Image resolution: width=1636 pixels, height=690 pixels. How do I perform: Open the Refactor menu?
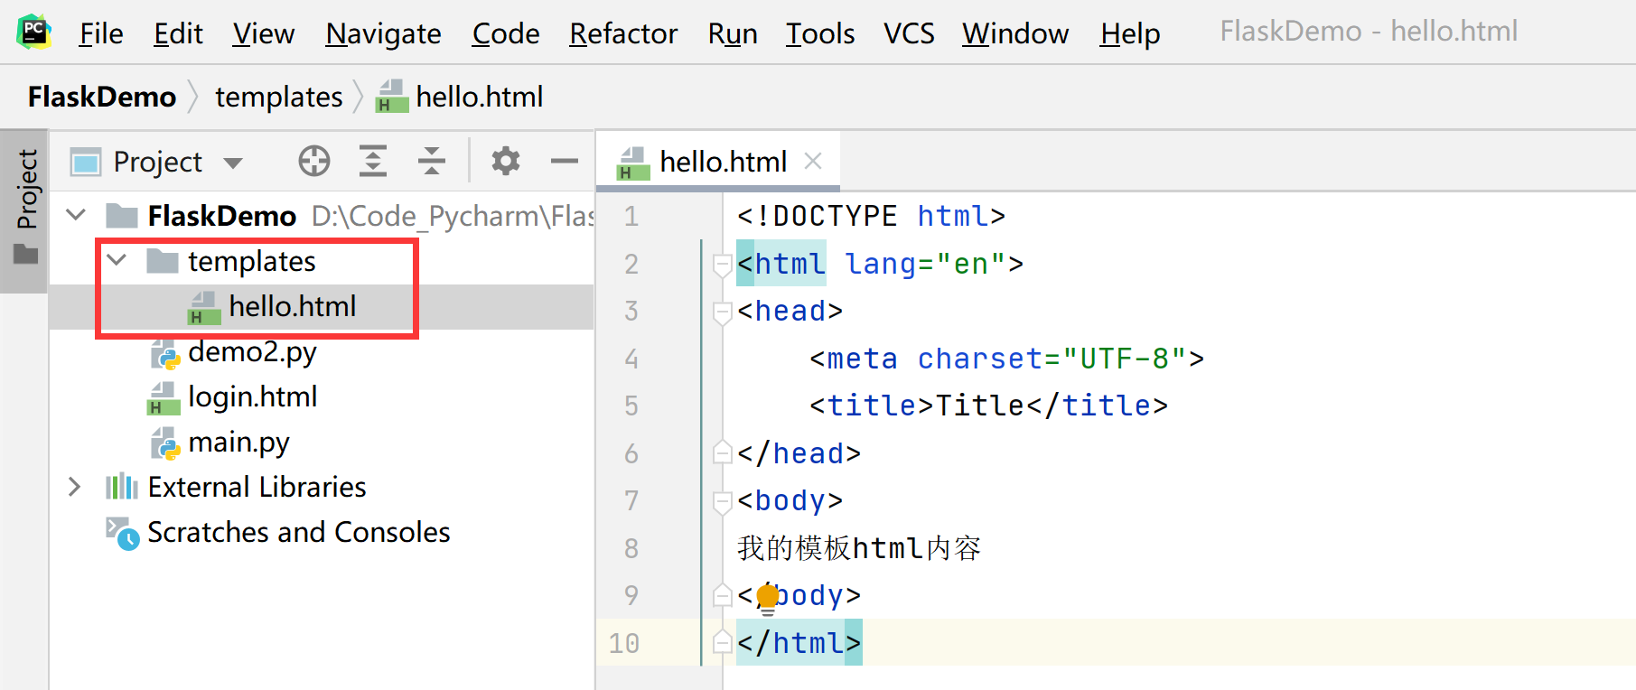pyautogui.click(x=622, y=33)
